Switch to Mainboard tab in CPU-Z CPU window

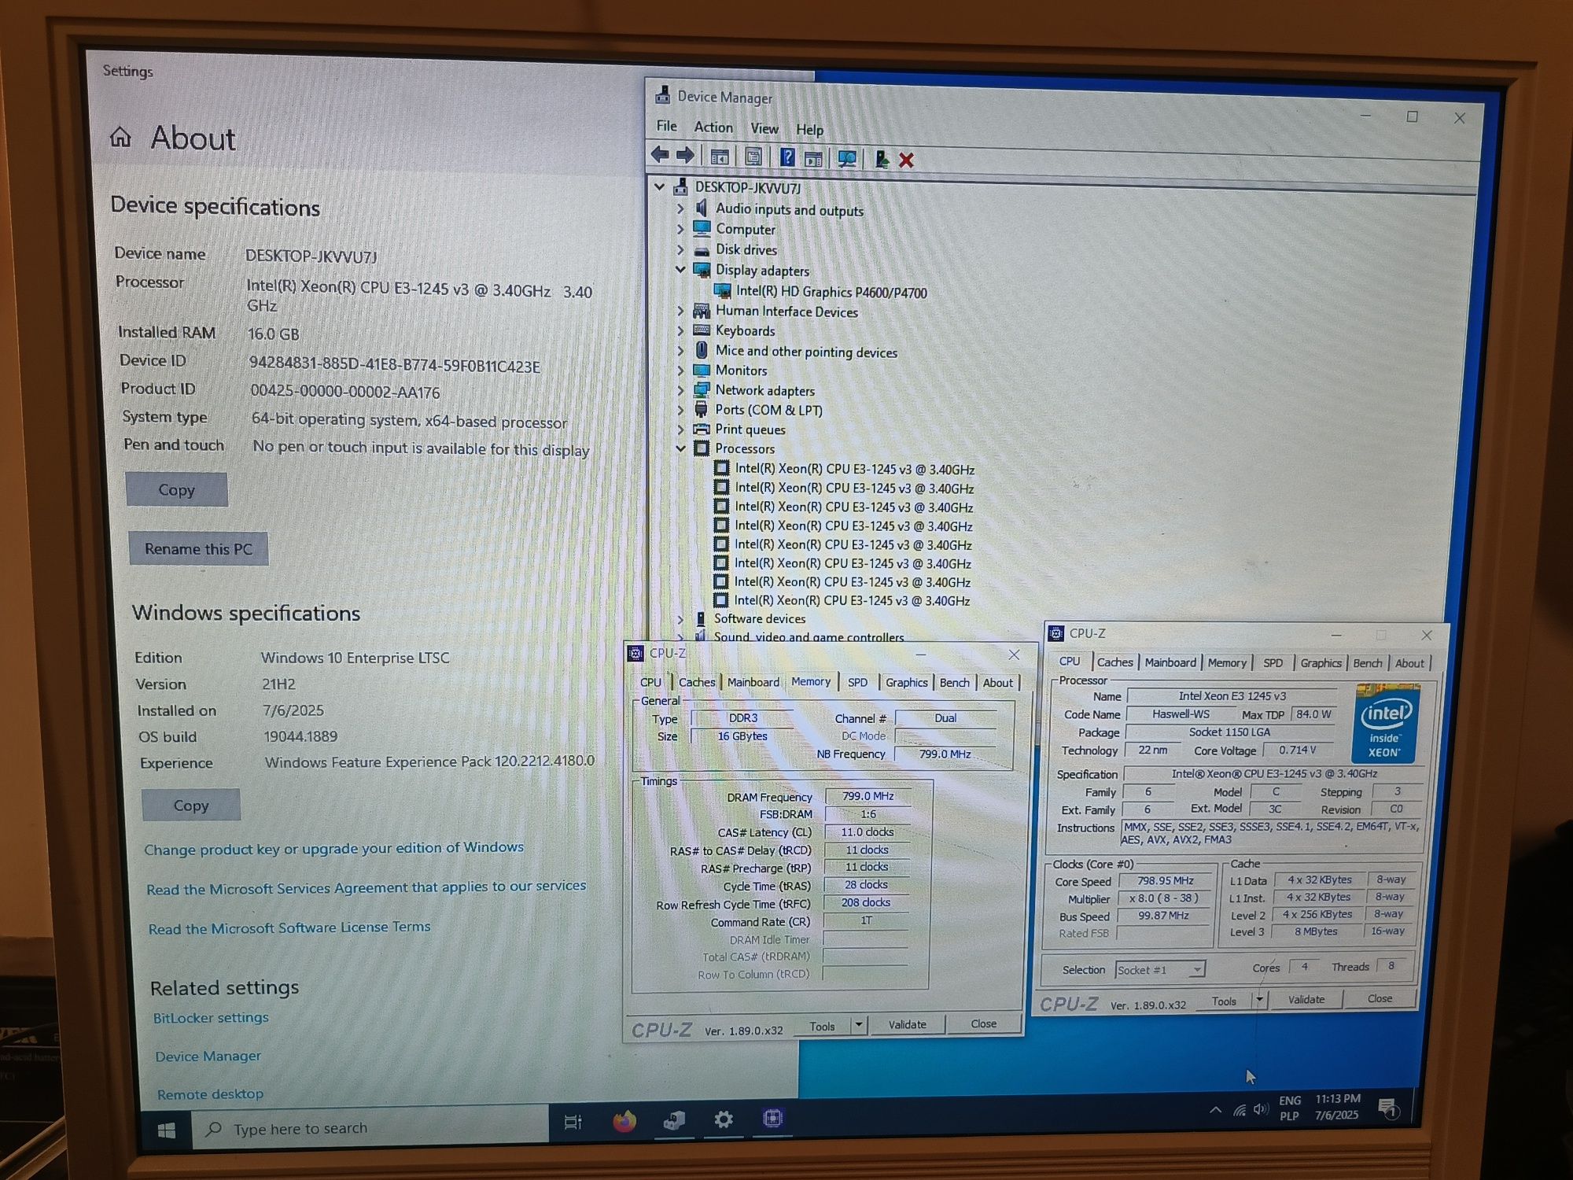tap(1170, 662)
